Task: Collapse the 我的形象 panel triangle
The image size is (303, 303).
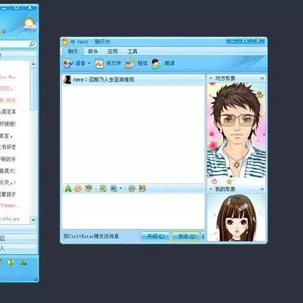Action: pyautogui.click(x=211, y=189)
